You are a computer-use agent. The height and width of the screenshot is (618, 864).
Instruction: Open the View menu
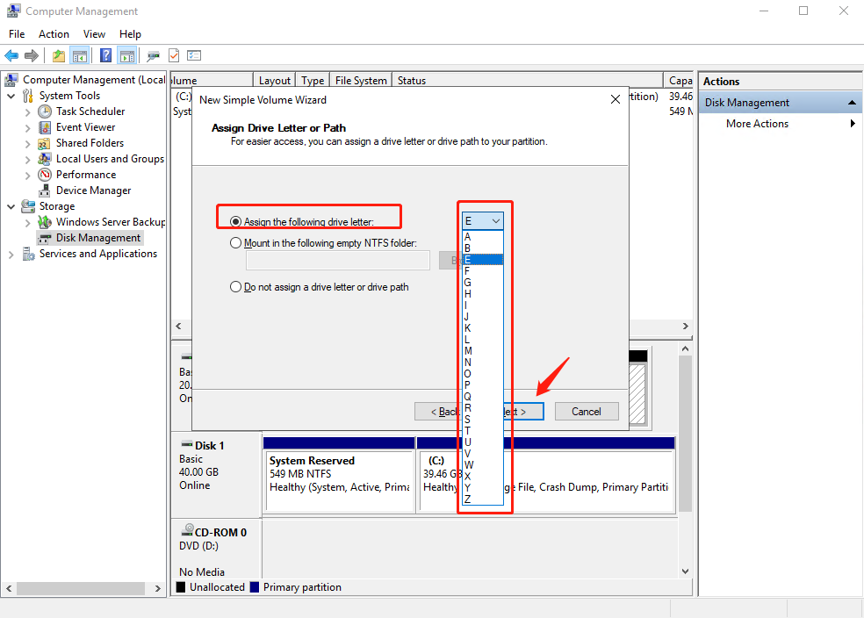pos(94,34)
